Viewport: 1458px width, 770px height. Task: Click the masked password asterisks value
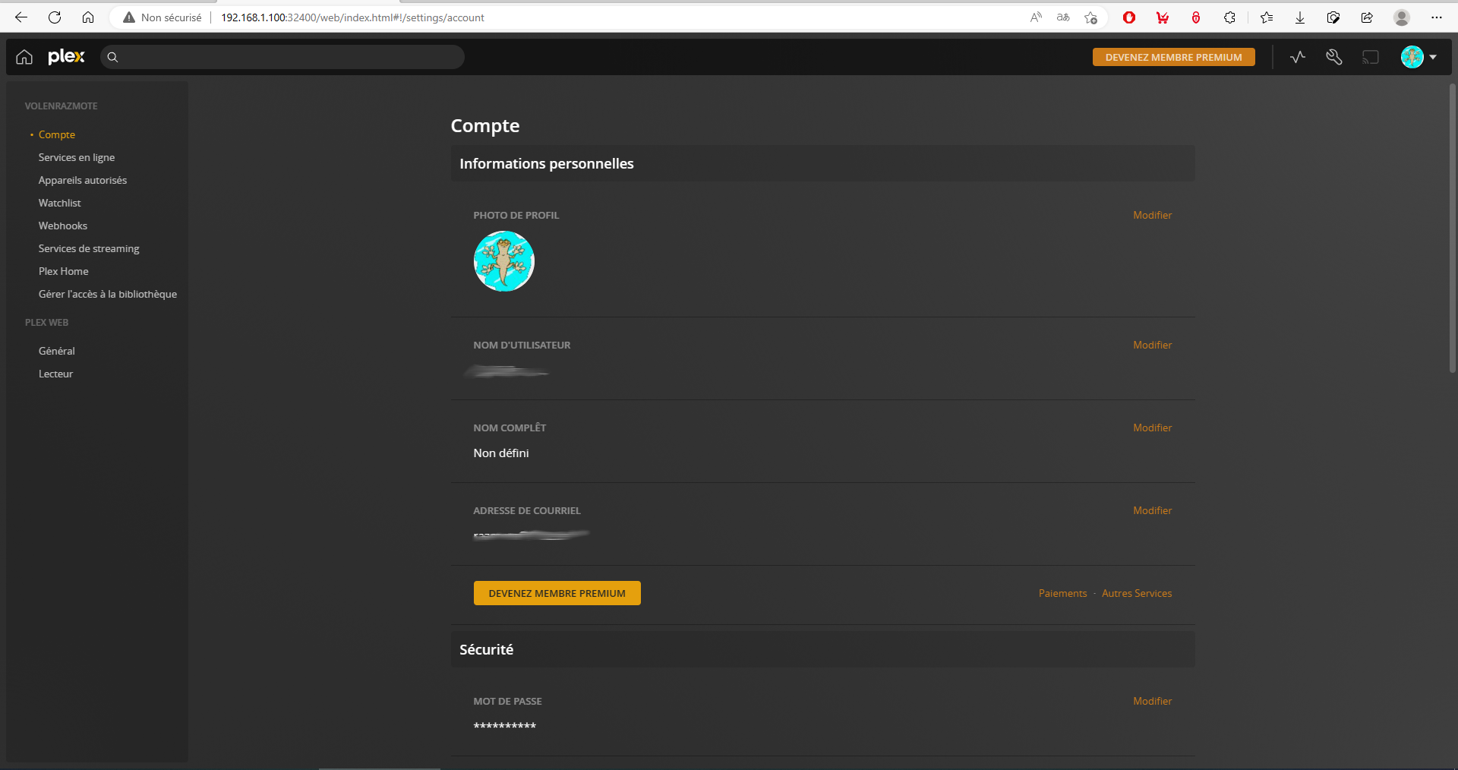pos(505,726)
